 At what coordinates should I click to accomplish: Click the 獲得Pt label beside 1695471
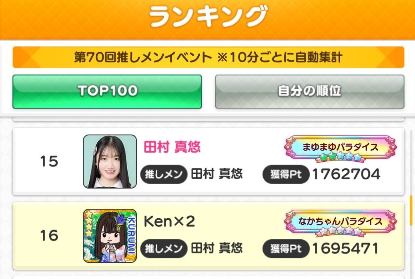pyautogui.click(x=286, y=249)
